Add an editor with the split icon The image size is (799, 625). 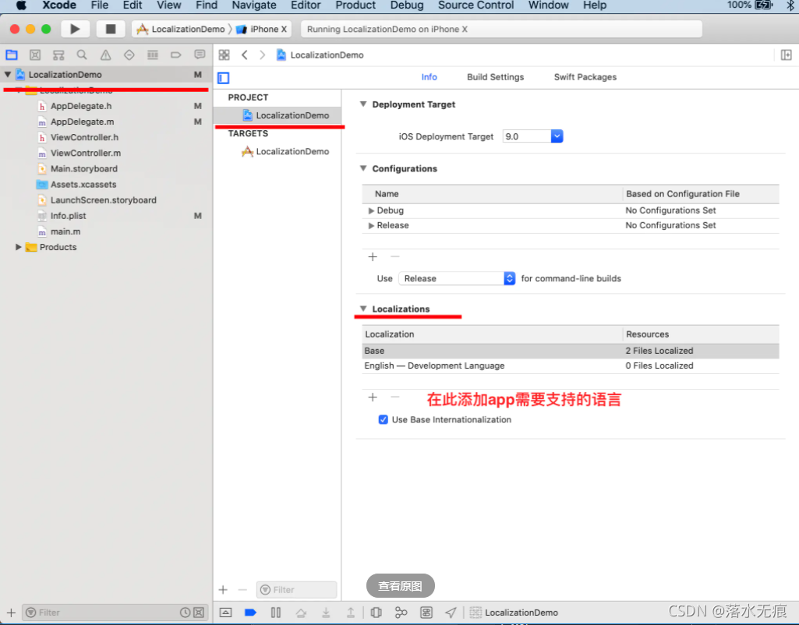tap(787, 55)
